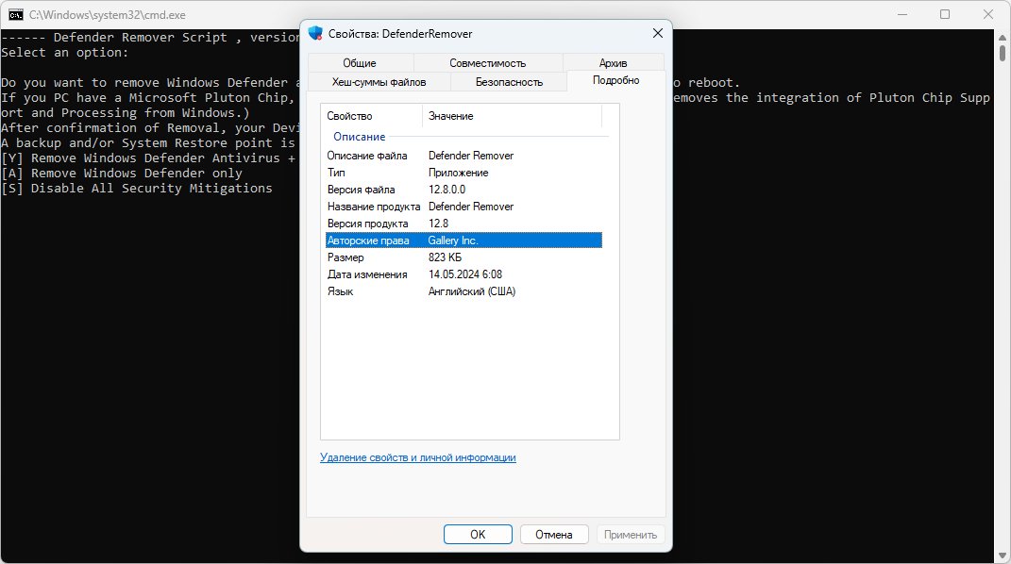Open the Совместимость tab
The width and height of the screenshot is (1011, 564).
pyautogui.click(x=487, y=63)
